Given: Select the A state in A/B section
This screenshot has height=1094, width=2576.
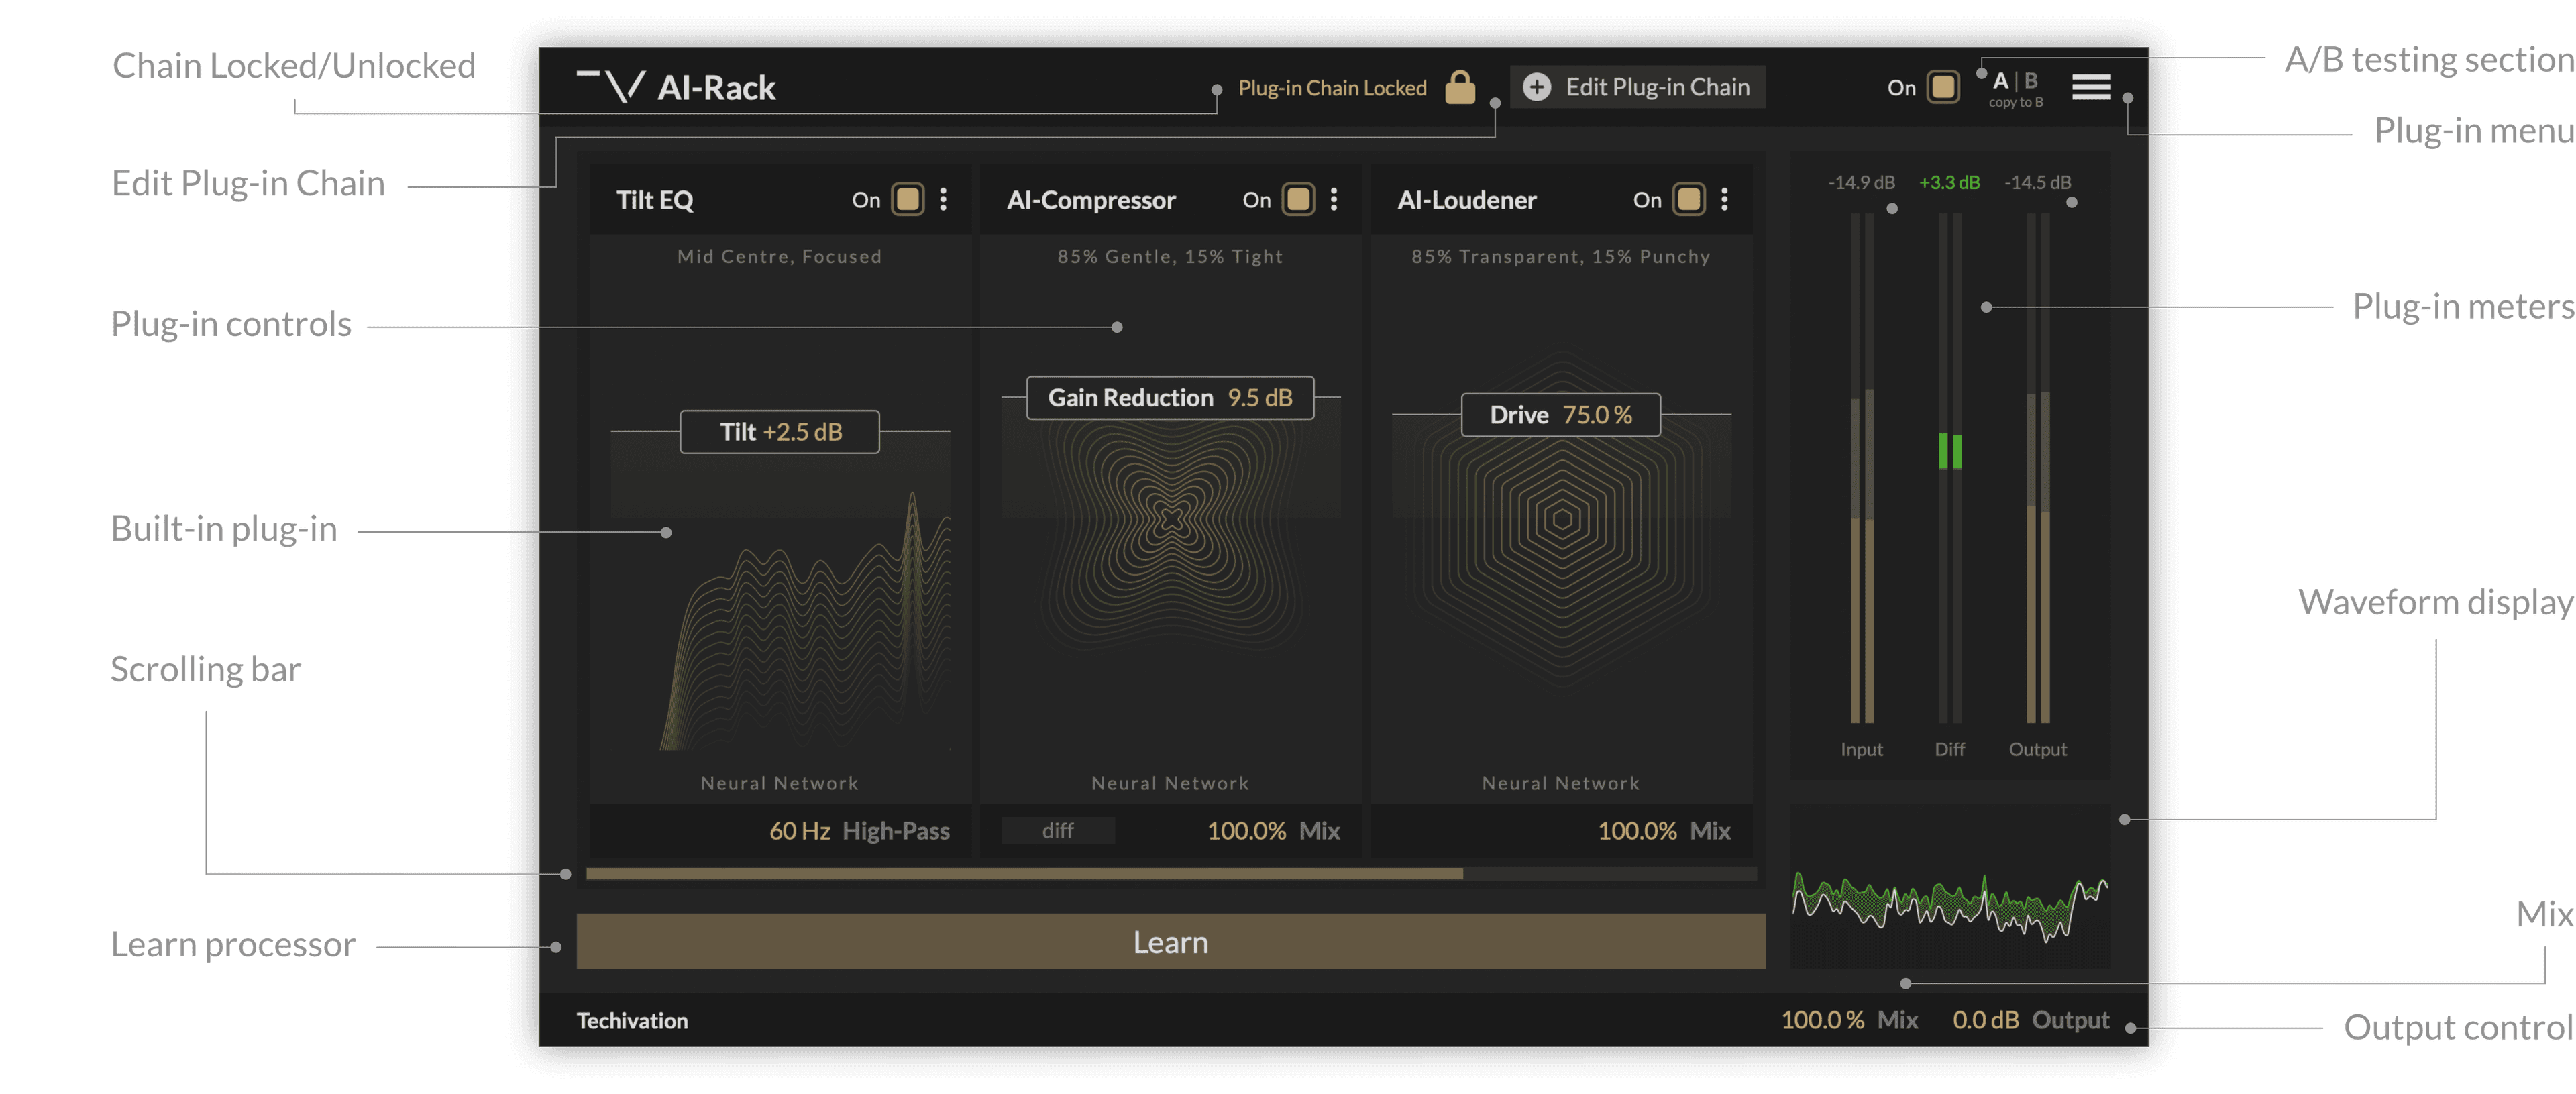Looking at the screenshot, I should coord(2001,80).
